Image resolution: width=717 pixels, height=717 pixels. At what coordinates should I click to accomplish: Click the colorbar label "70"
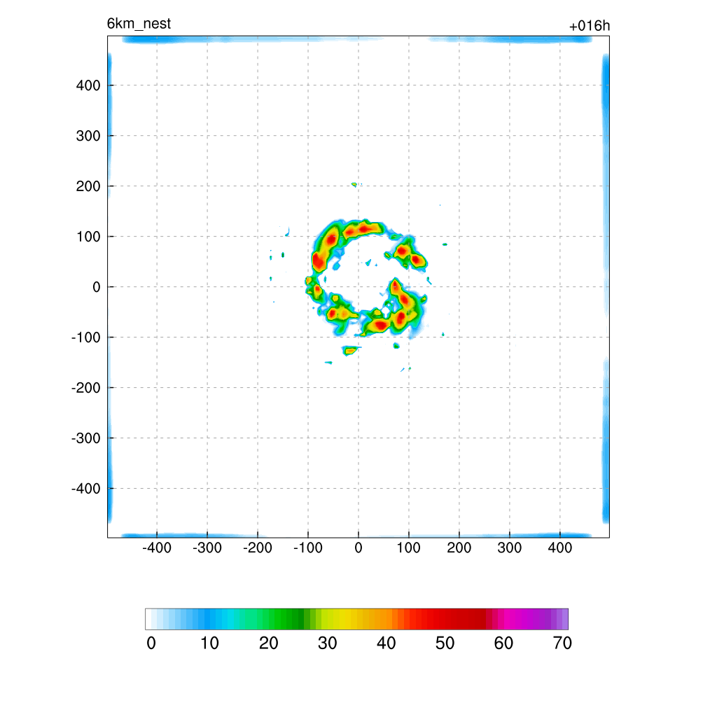[x=562, y=643]
